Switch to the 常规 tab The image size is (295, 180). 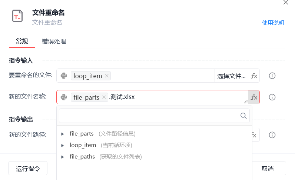pos(21,41)
